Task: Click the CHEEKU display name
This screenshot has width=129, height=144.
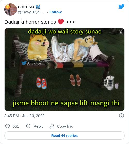Action: pyautogui.click(x=26, y=7)
